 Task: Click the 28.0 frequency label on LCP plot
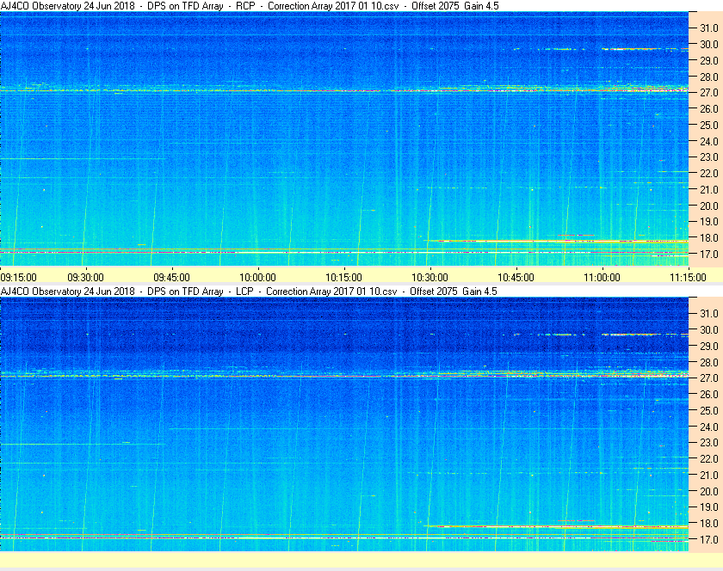click(x=709, y=362)
